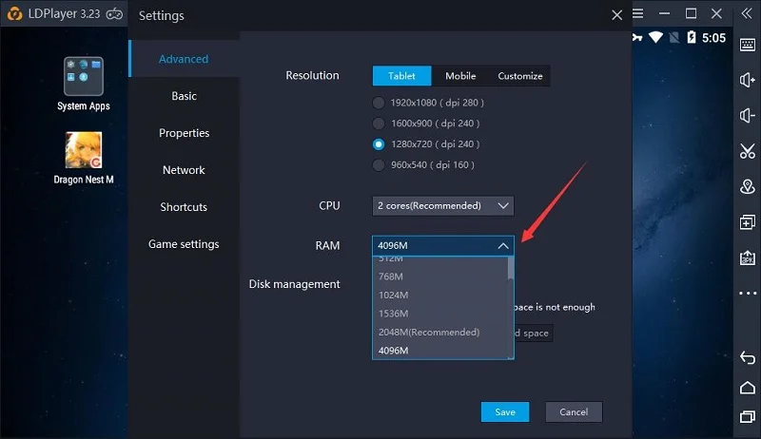Viewport: 761px width, 439px height.
Task: Click the Android home icon
Action: pos(748,388)
